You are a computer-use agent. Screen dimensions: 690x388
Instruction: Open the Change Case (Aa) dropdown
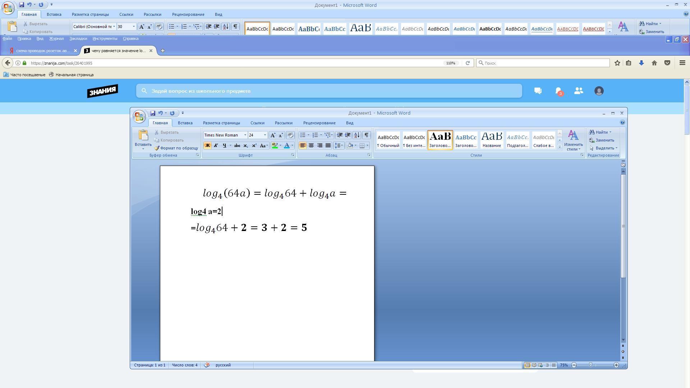264,145
